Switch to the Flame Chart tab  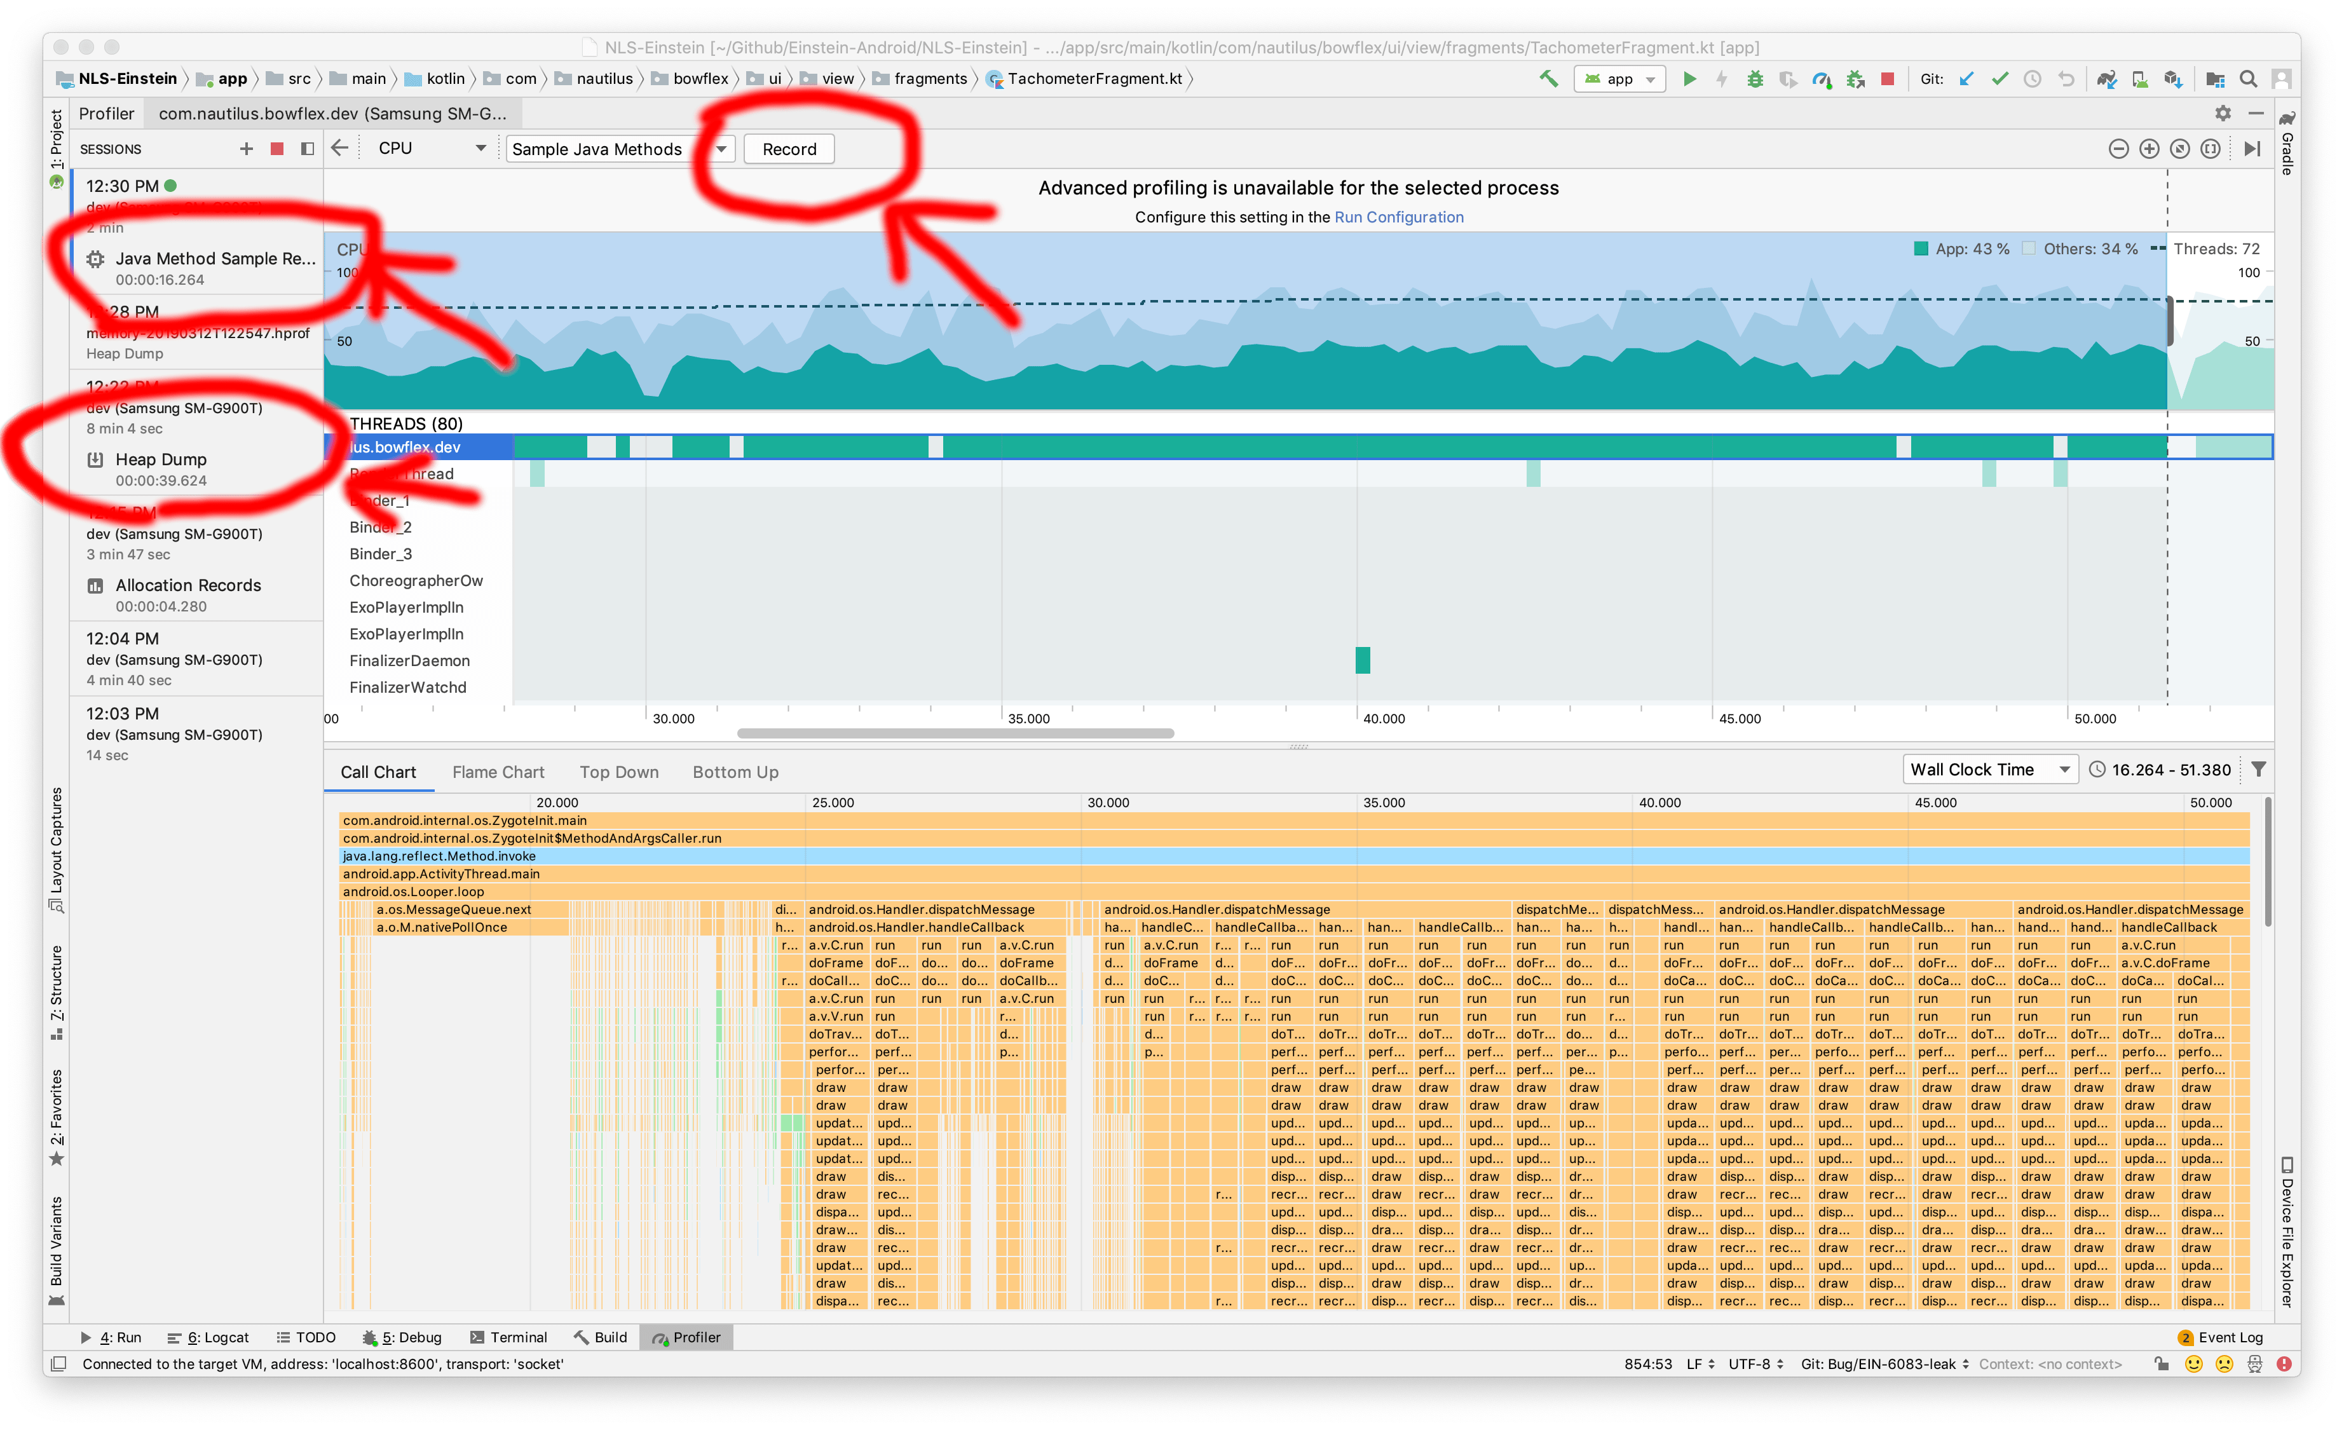pos(498,772)
